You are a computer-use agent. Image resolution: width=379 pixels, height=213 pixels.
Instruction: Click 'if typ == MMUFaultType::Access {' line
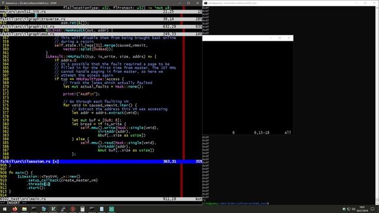pyautogui.click(x=89, y=79)
